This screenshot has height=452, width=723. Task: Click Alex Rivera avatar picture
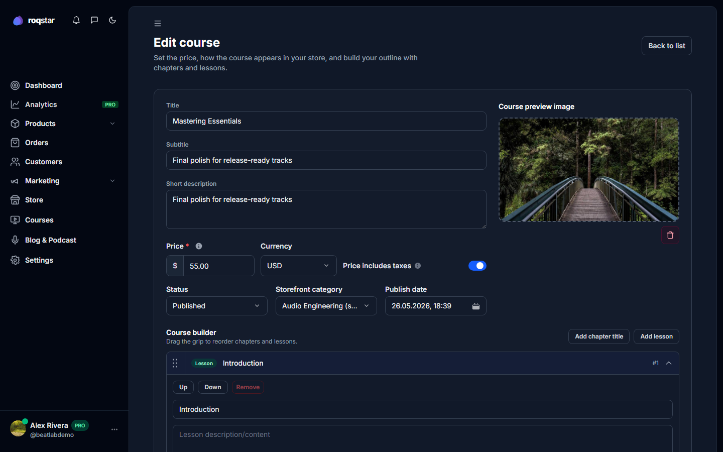coord(18,428)
